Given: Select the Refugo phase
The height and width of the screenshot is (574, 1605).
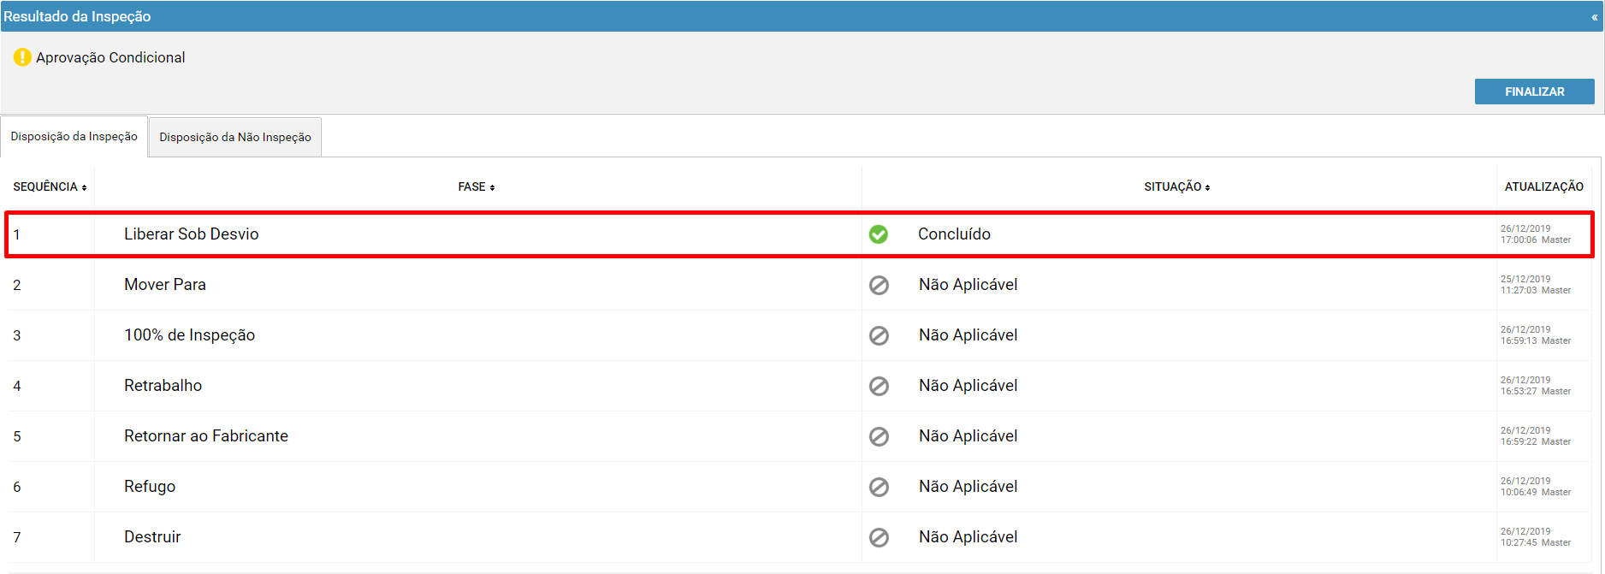Looking at the screenshot, I should point(150,487).
